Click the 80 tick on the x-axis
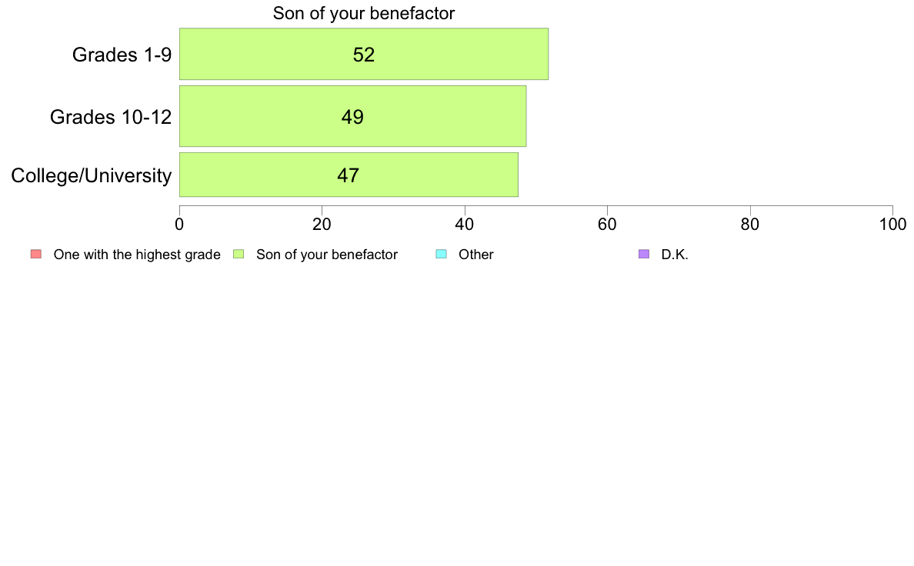 750,225
